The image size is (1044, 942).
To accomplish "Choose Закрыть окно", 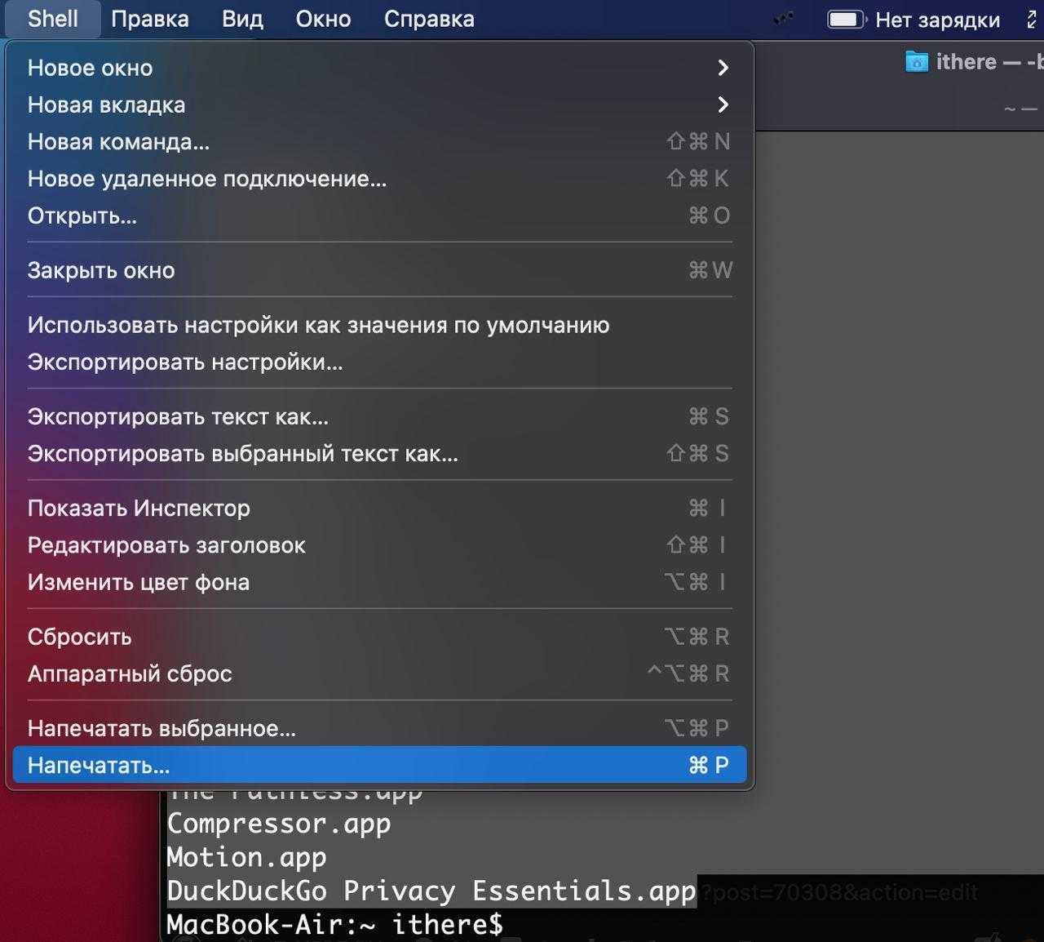I will click(101, 270).
